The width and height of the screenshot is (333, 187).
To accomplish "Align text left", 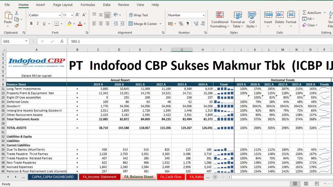I will [94, 24].
